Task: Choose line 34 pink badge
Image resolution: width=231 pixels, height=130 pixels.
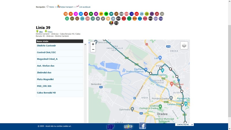Action: pyautogui.click(x=87, y=18)
